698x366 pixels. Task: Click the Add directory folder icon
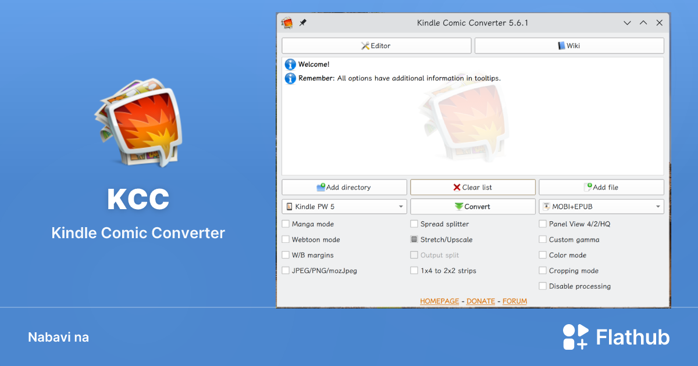[x=322, y=186]
